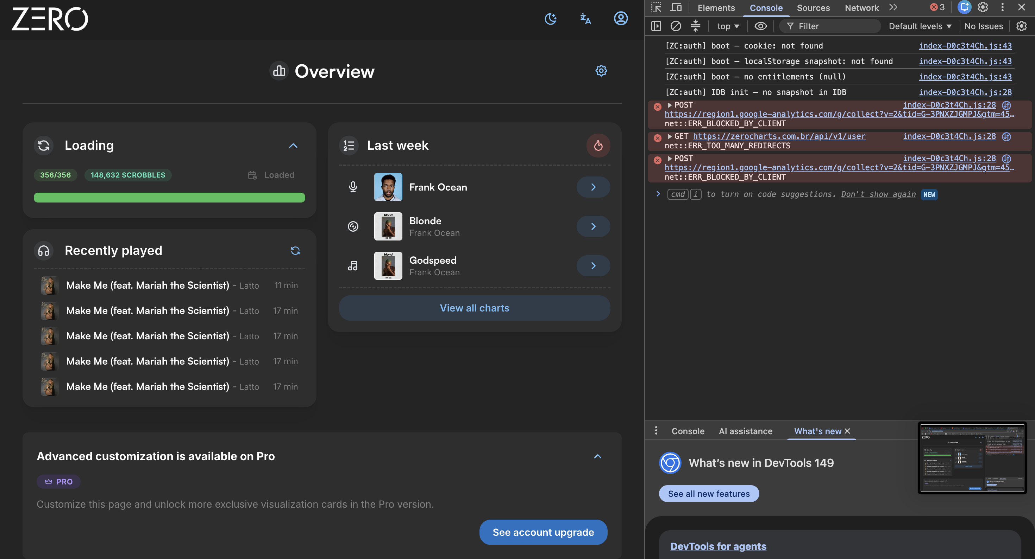Toggle dark mode moon icon
Screen dimensions: 1035x559
(551, 19)
